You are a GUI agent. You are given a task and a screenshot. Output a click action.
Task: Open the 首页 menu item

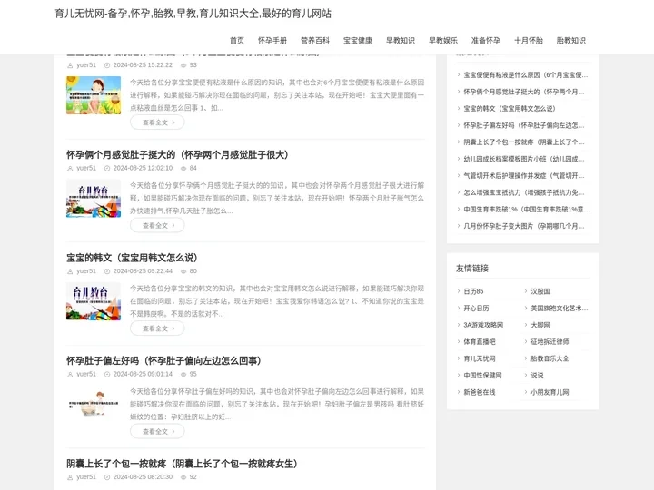tap(237, 41)
